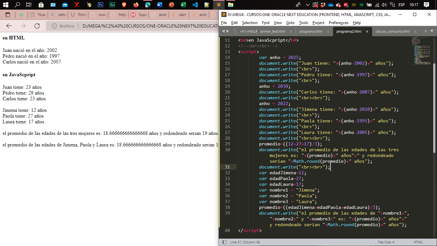The width and height of the screenshot is (437, 246).
Task: Open File Explorer from taskbar
Action: click(x=231, y=5)
